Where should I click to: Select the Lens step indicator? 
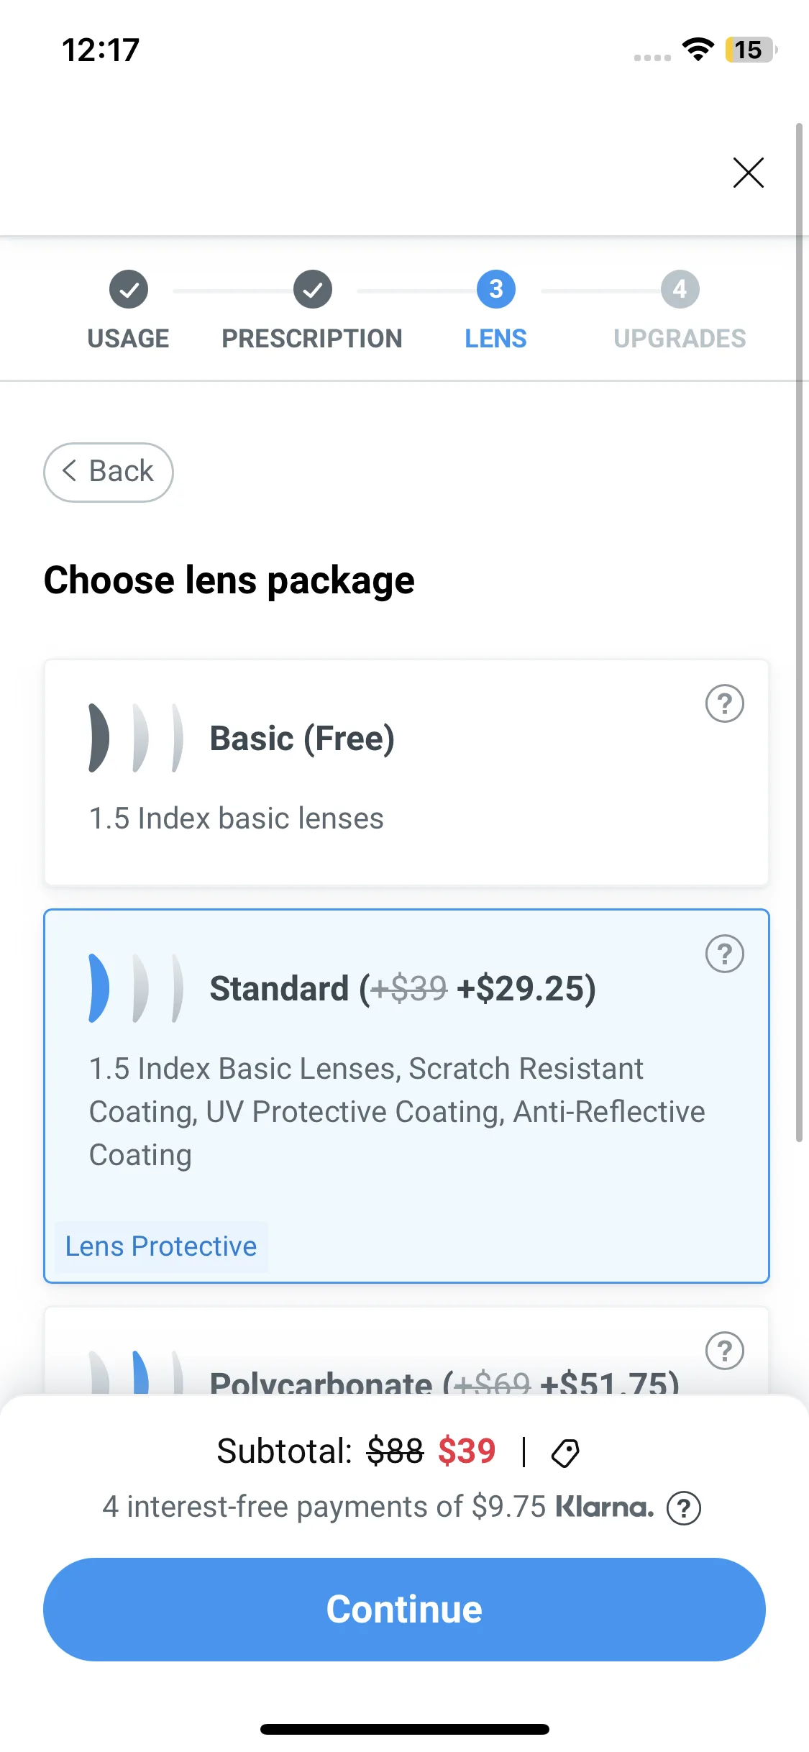pos(495,309)
